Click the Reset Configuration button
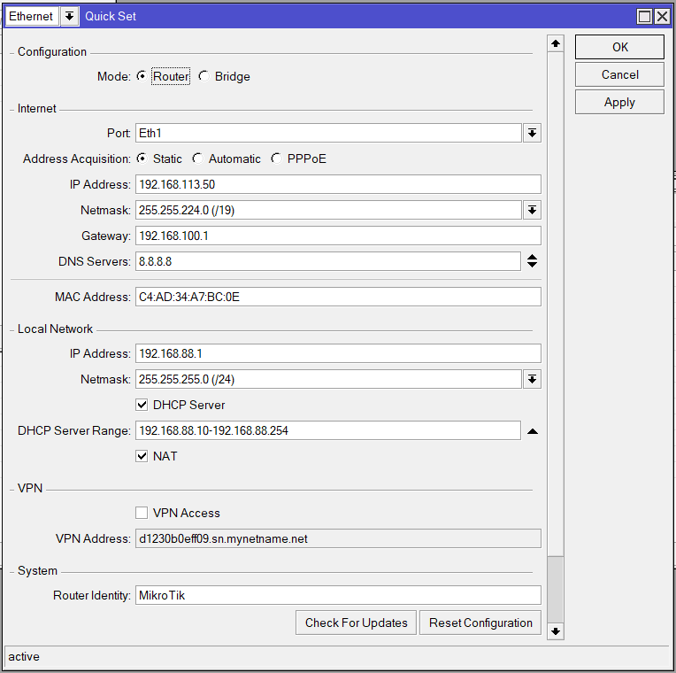The image size is (676, 673). click(x=480, y=623)
